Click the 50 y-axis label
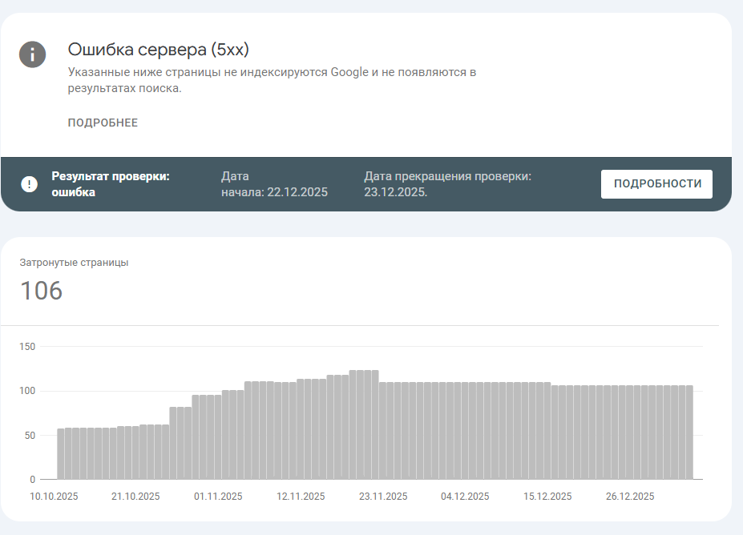743x535 pixels. coord(30,435)
